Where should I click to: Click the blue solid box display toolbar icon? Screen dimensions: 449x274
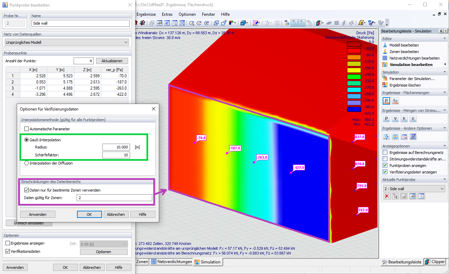click(x=243, y=23)
